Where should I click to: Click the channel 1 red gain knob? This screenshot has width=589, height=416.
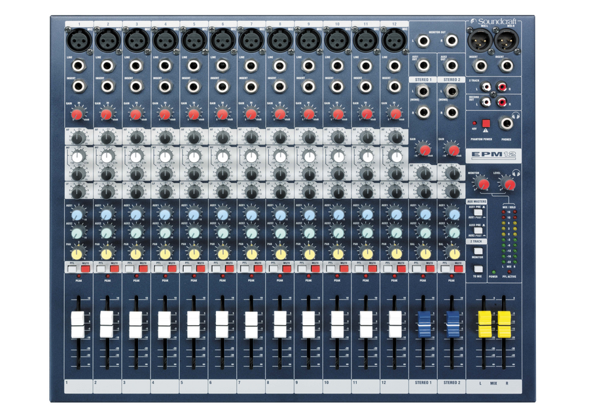click(x=77, y=115)
